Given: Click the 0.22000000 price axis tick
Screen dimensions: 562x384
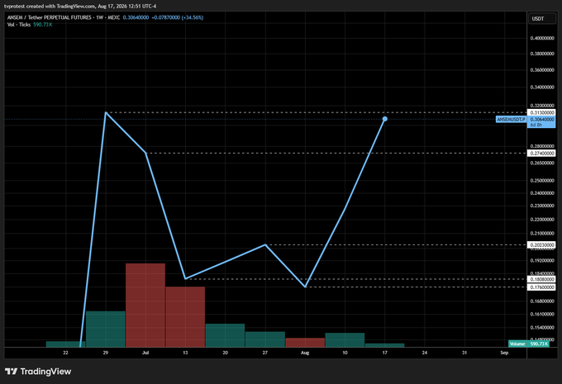Looking at the screenshot, I should (x=542, y=220).
